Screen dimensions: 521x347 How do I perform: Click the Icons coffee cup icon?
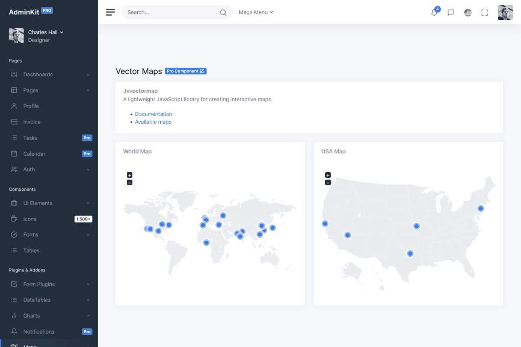tap(14, 219)
